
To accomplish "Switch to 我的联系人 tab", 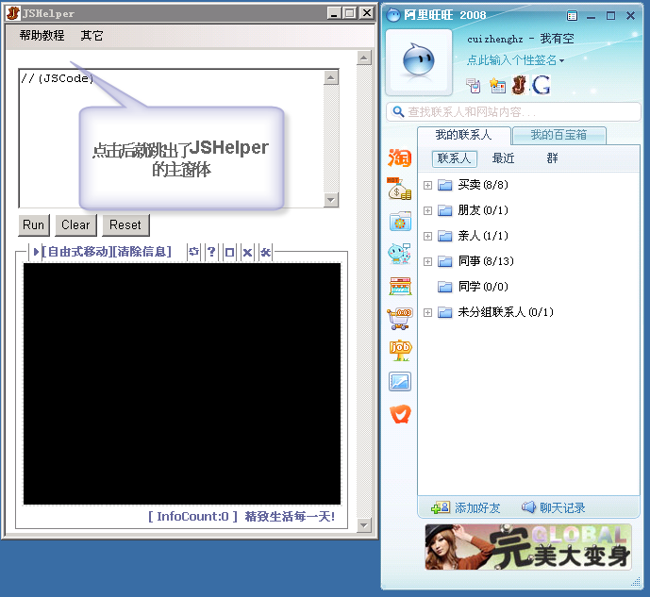I will pos(463,135).
